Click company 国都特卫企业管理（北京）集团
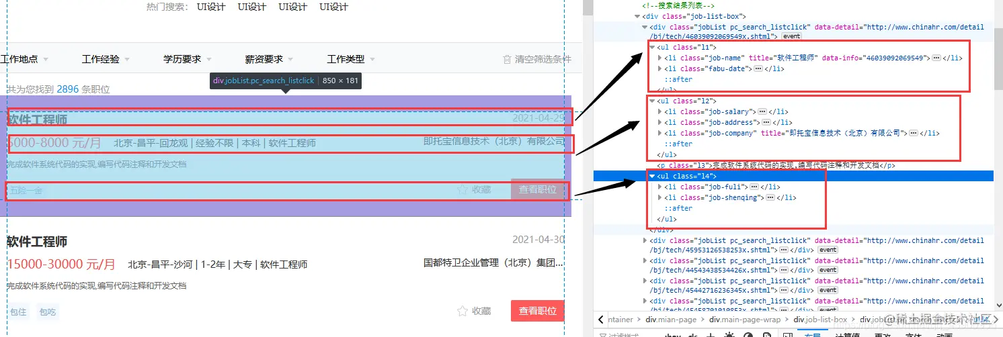 pyautogui.click(x=494, y=263)
